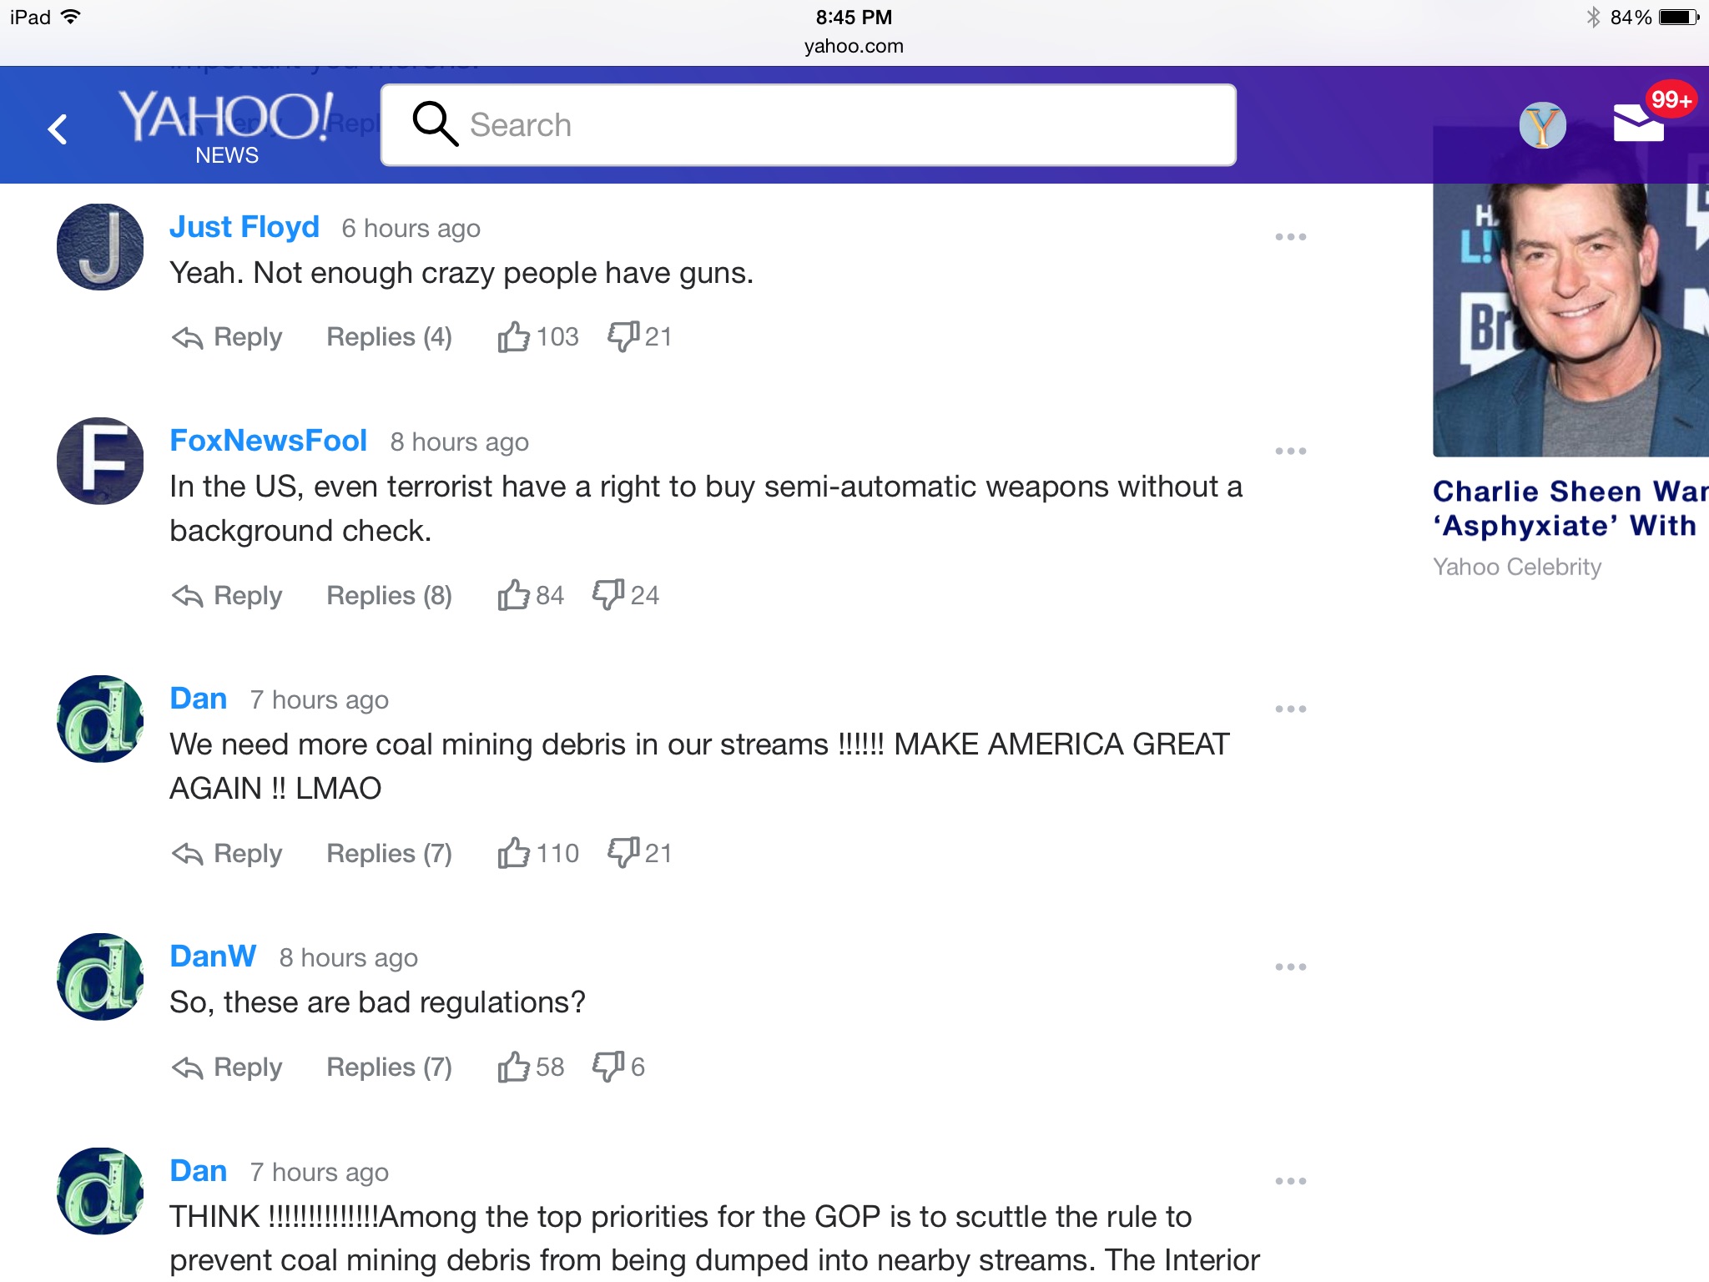Reply to DanW's comment
The image size is (1709, 1282).
coord(227,1067)
